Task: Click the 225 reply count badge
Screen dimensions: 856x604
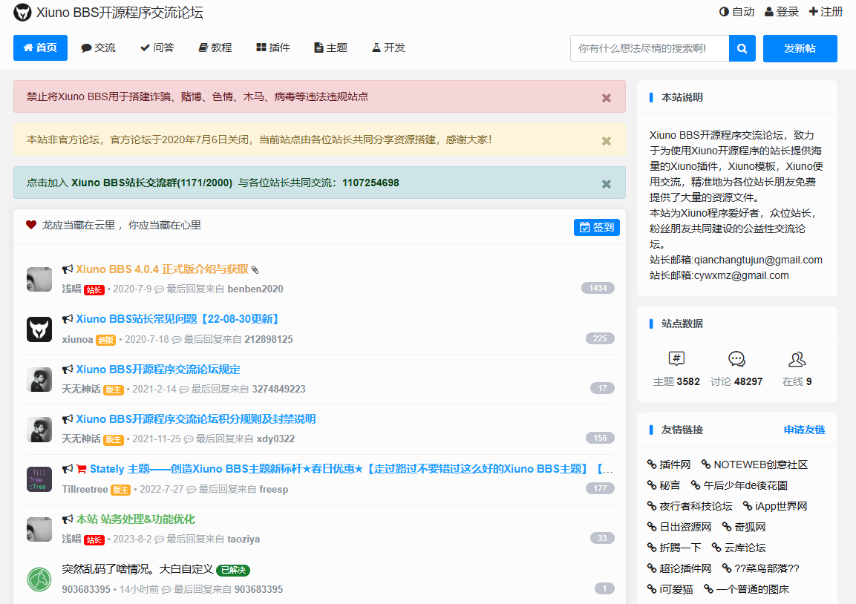Action: click(x=600, y=338)
